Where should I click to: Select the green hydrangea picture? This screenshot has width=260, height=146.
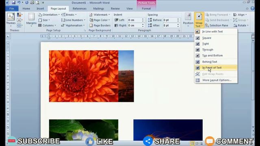coord(84,130)
